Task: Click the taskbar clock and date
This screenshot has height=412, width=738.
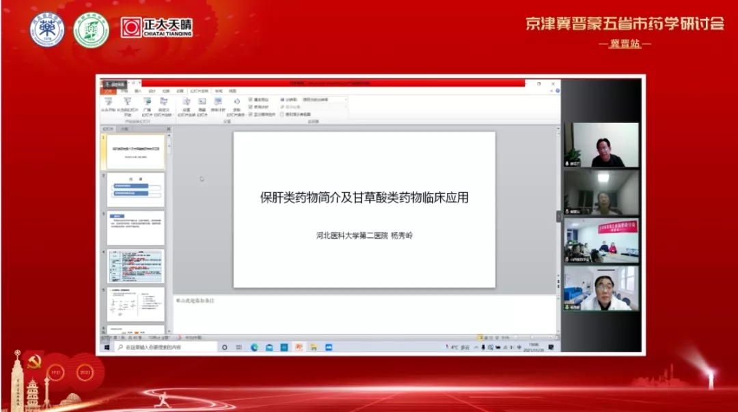Action: point(534,348)
